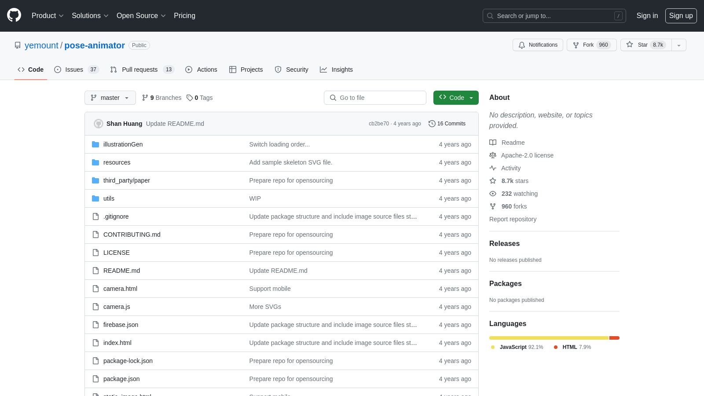
Task: Expand the Open Source menu
Action: [x=141, y=16]
